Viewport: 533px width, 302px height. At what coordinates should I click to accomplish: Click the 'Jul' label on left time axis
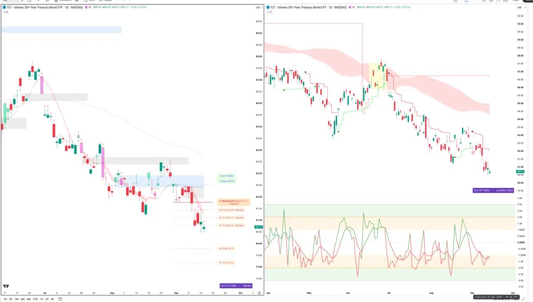pos(45,293)
